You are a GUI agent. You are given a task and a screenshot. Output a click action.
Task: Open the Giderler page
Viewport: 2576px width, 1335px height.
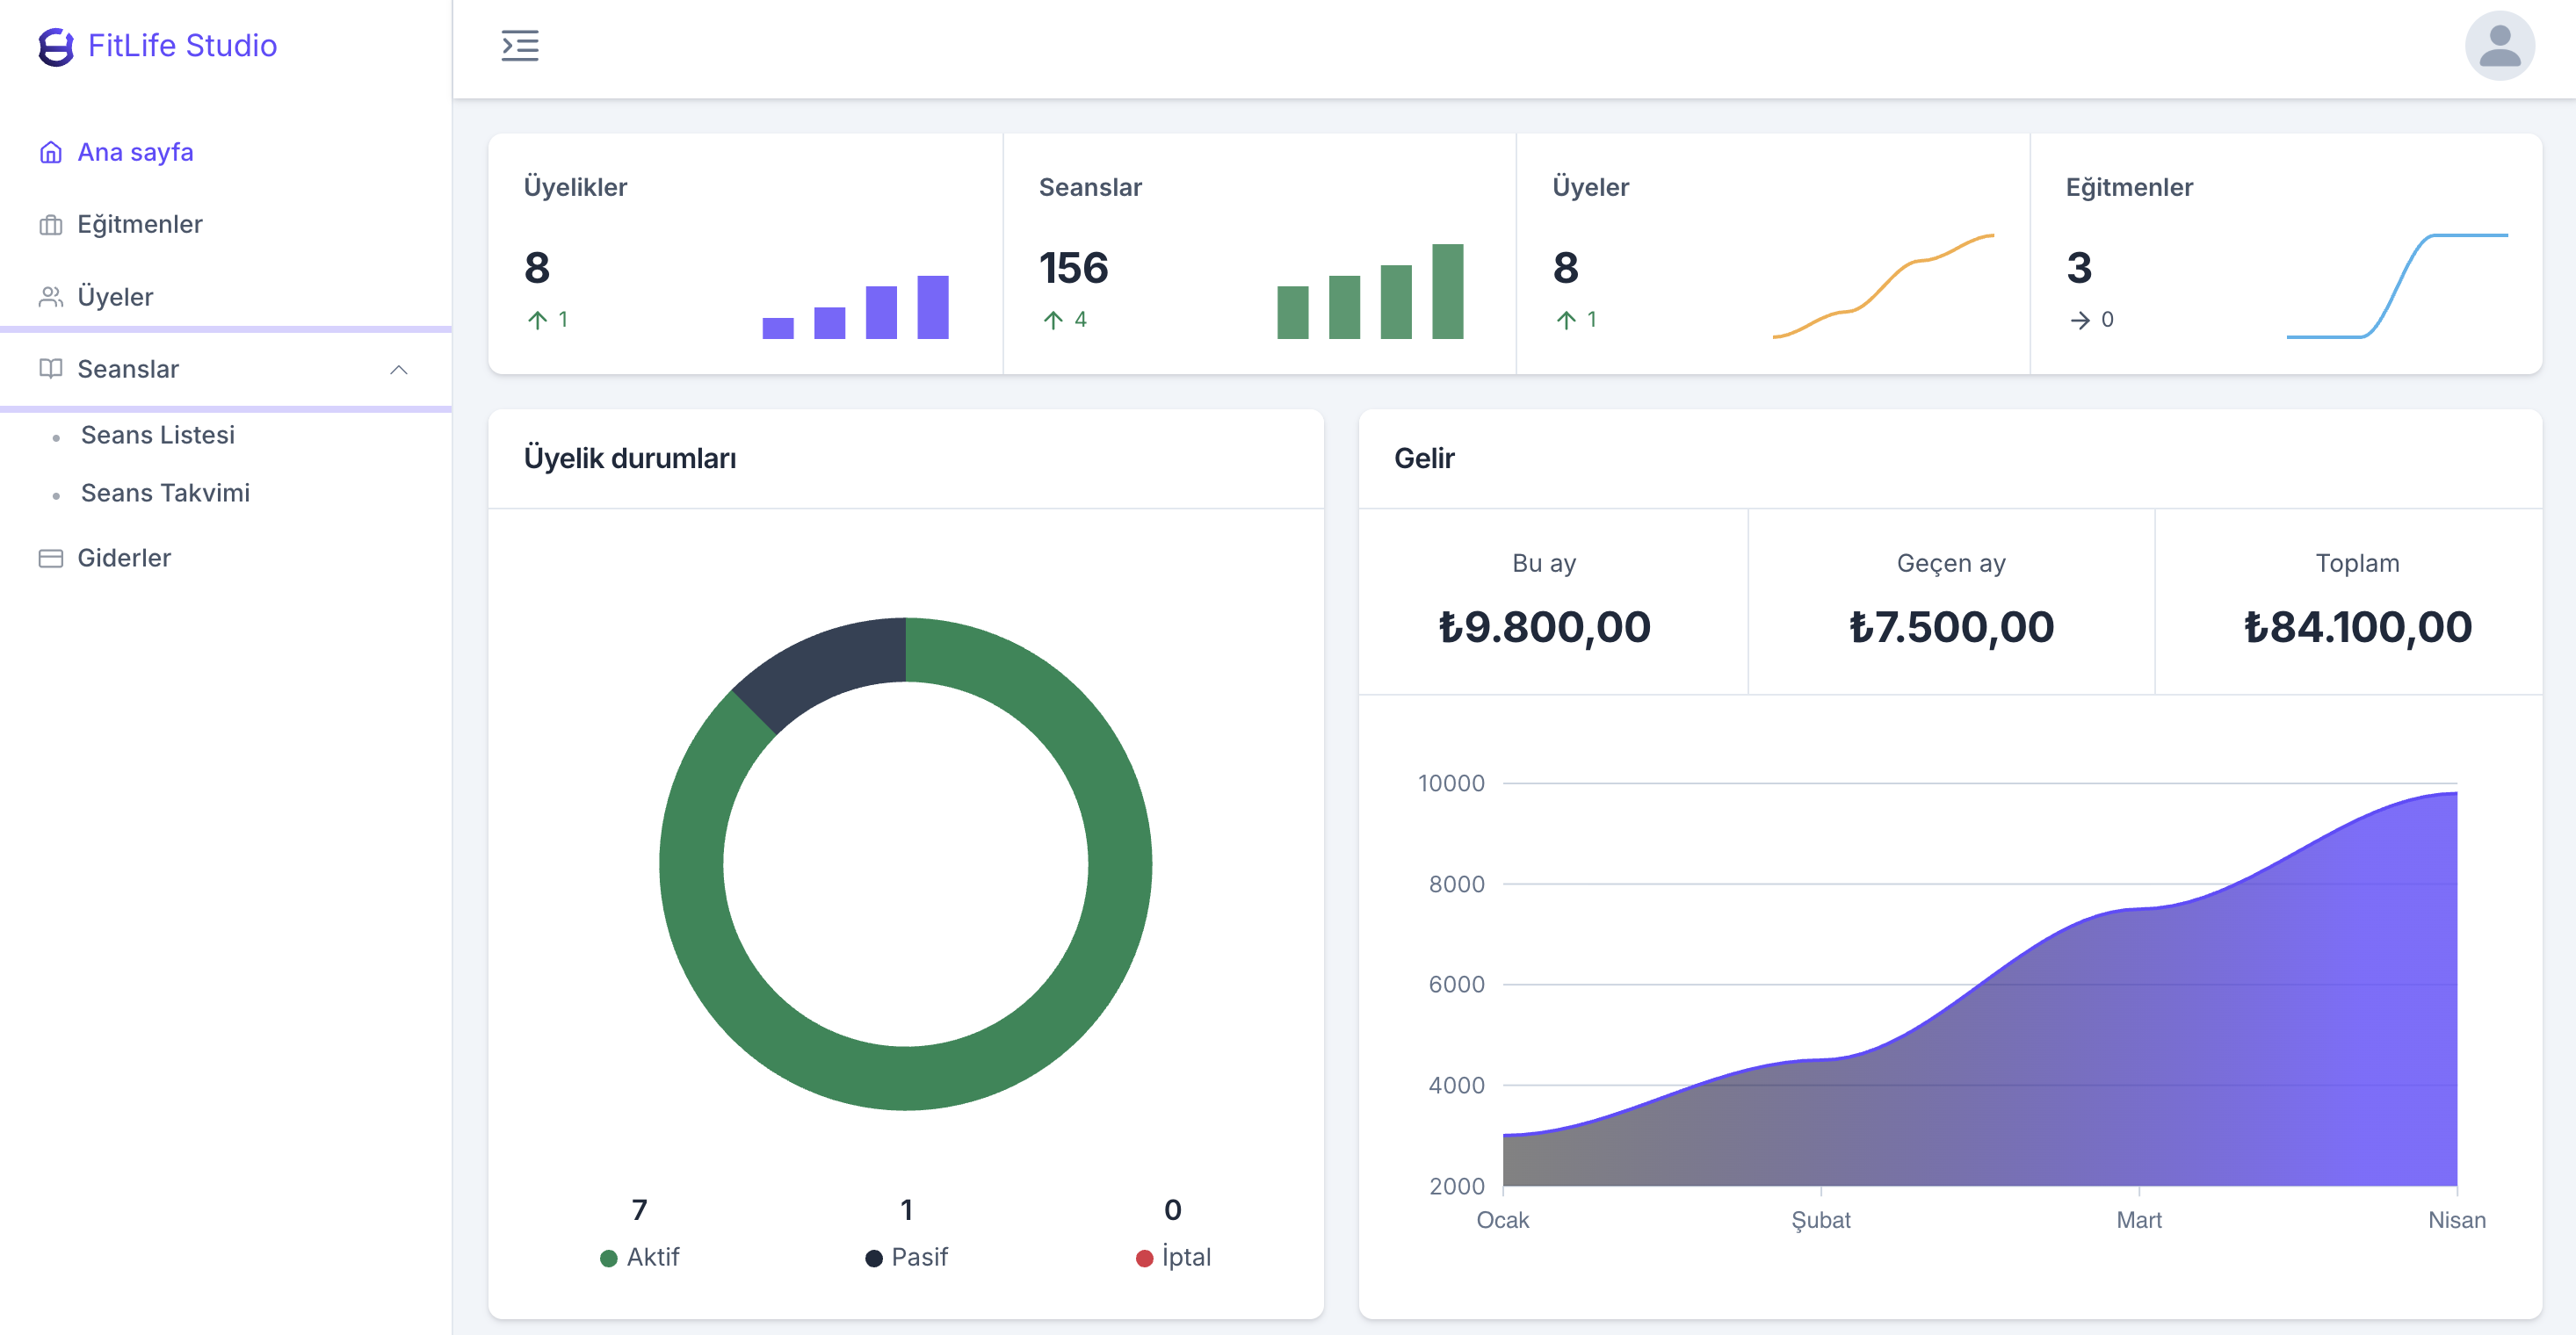point(124,557)
